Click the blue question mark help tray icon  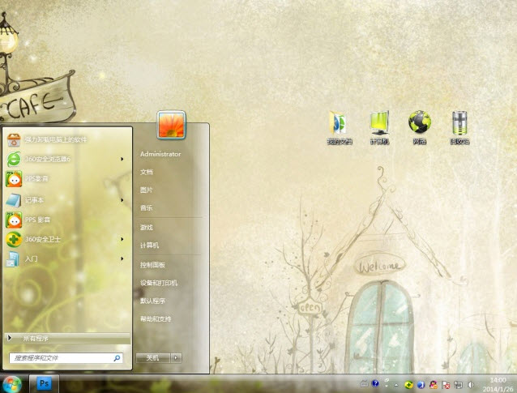click(x=375, y=383)
